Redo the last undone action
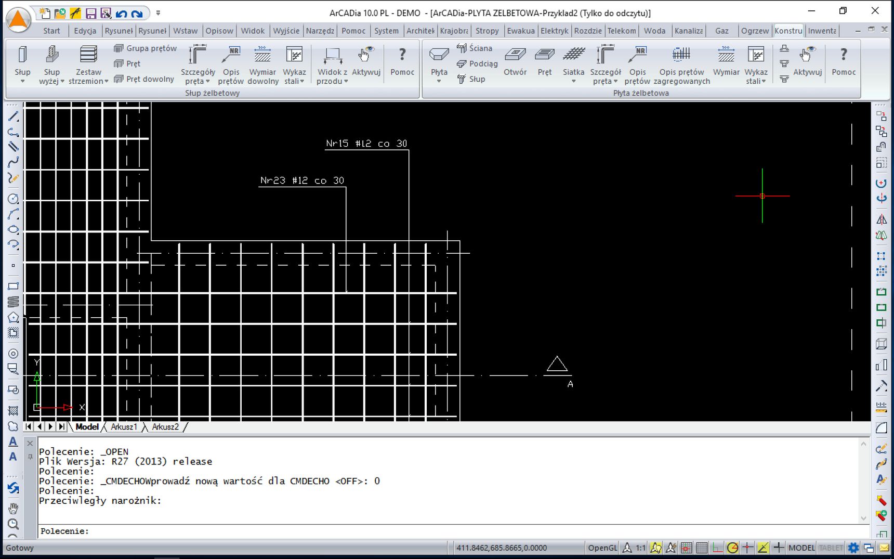Image resolution: width=894 pixels, height=559 pixels. 137,13
